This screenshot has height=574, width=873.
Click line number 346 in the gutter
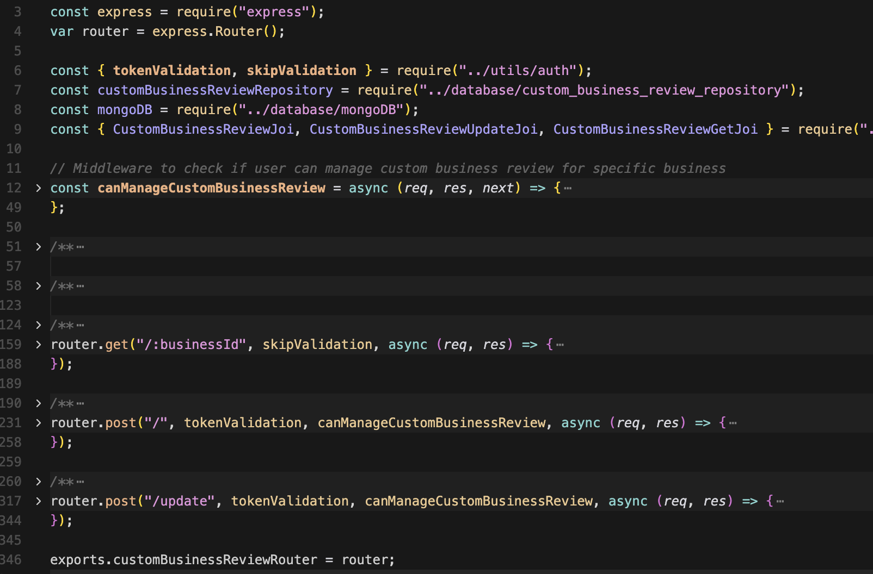[x=11, y=560]
